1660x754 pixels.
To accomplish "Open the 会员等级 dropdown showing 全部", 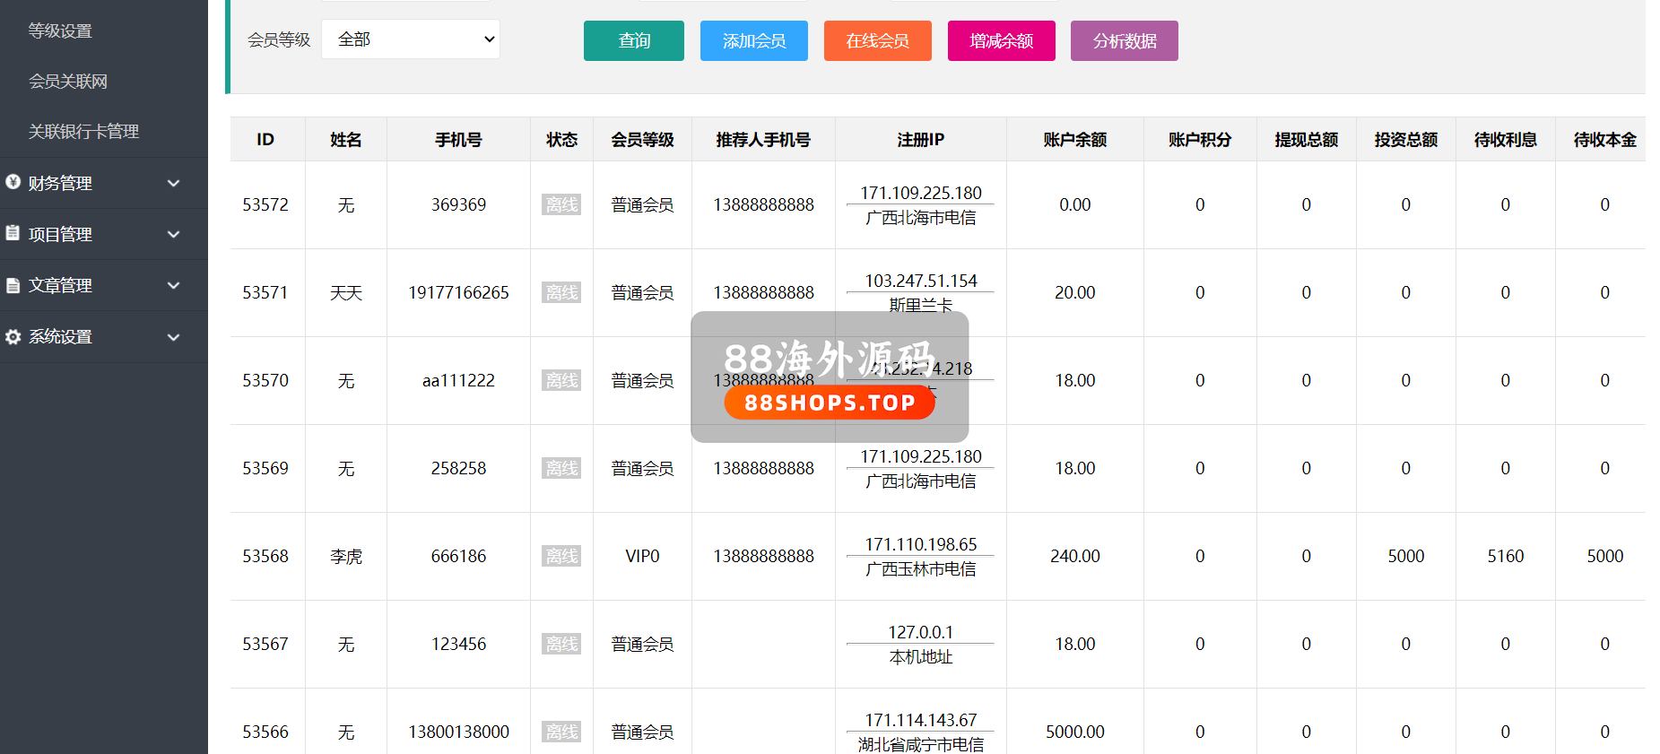I will tap(410, 39).
